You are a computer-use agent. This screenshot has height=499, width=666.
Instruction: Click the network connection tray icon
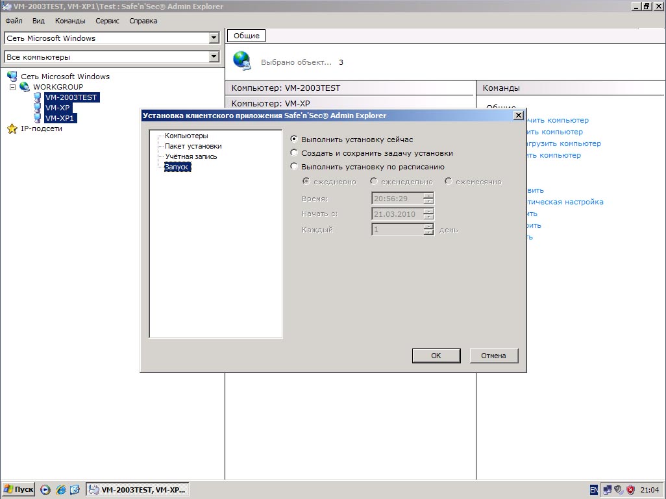click(x=608, y=490)
